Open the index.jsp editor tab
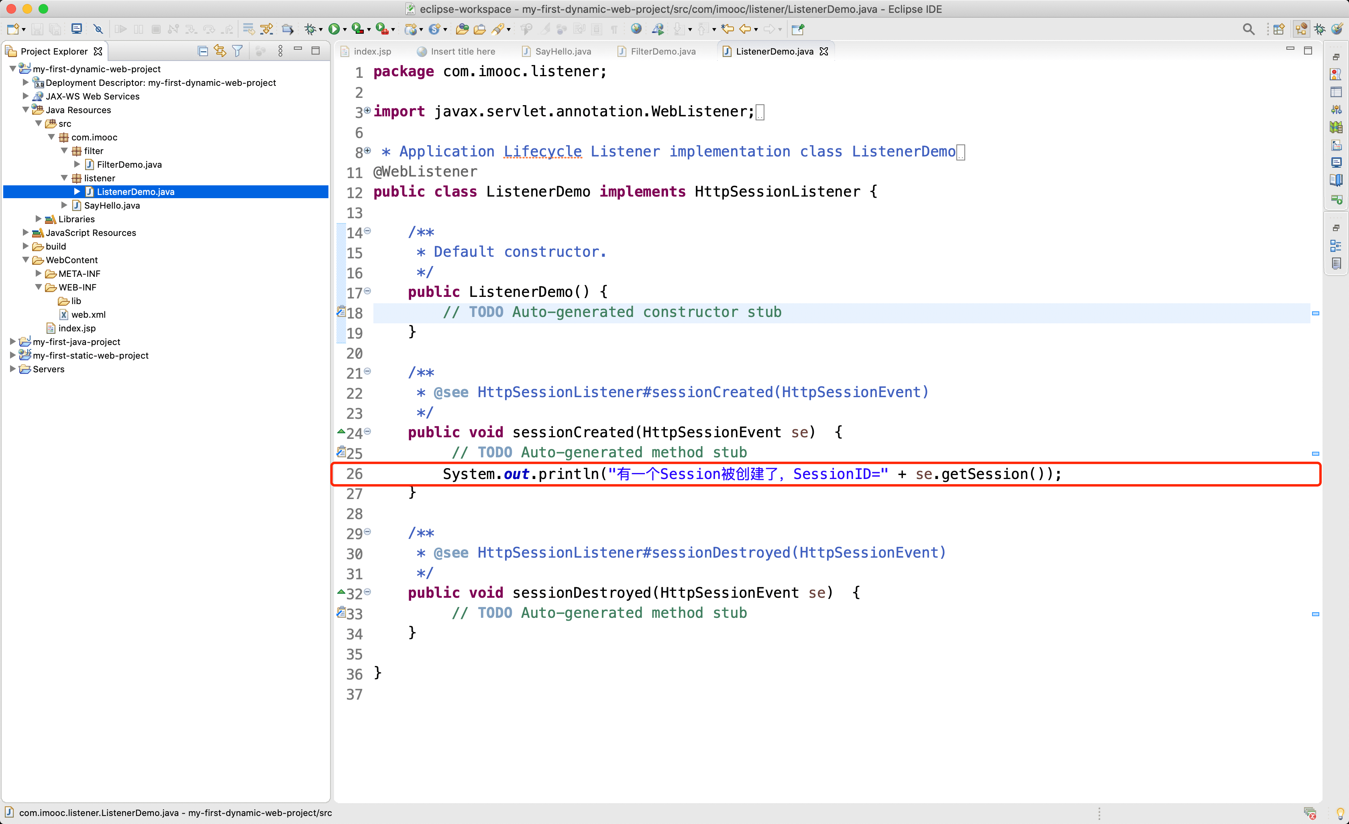This screenshot has width=1349, height=824. (x=372, y=51)
